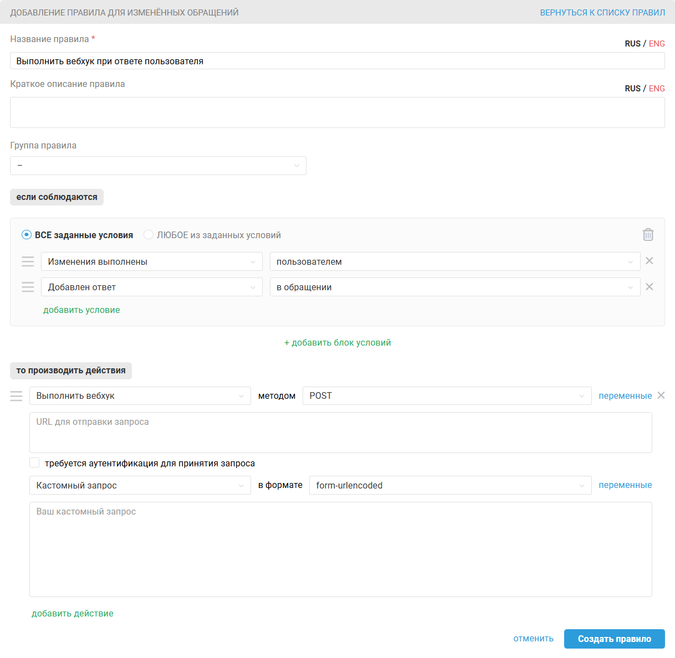Open the 'пользователем' value dropdown
This screenshot has width=675, height=658.
pos(455,261)
